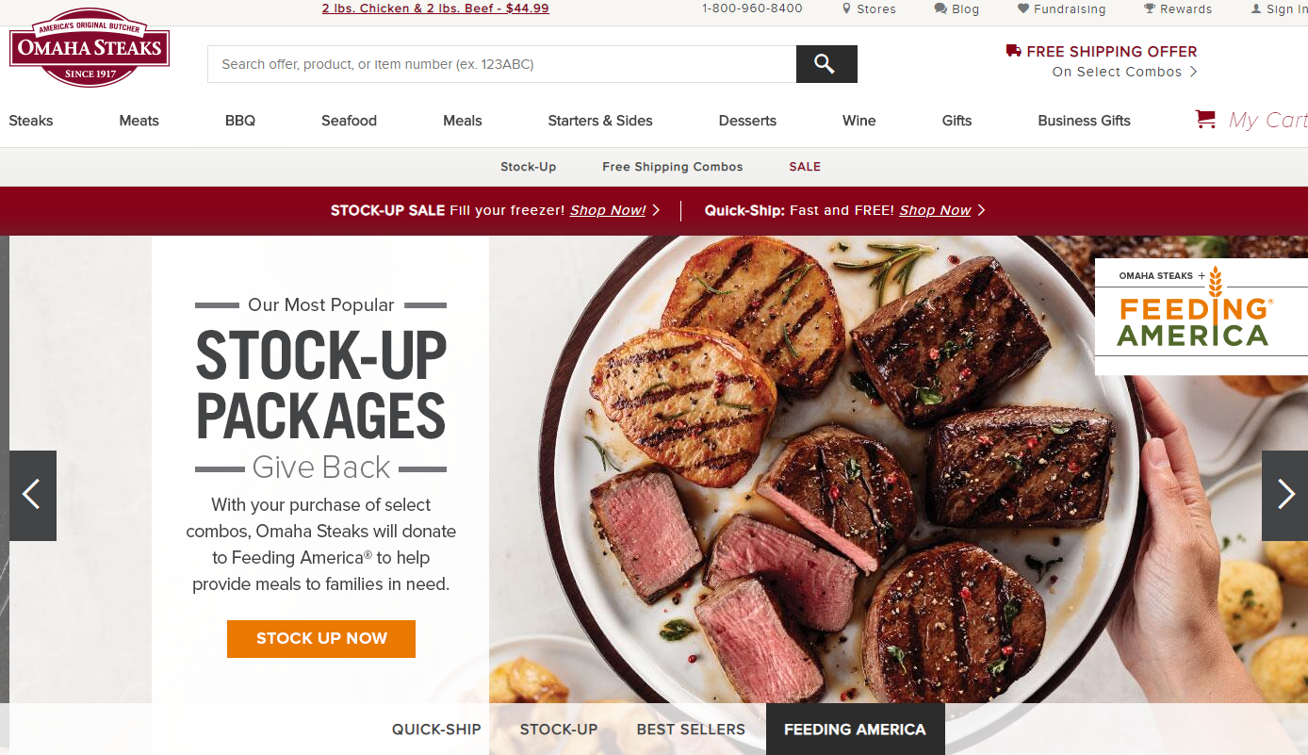Screen dimensions: 1308x755
Task: Open the Steaks menu
Action: point(31,121)
